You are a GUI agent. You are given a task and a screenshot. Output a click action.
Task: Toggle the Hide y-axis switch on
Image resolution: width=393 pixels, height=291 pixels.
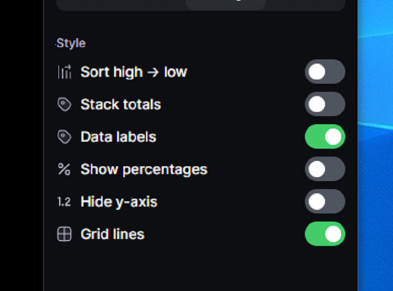325,202
